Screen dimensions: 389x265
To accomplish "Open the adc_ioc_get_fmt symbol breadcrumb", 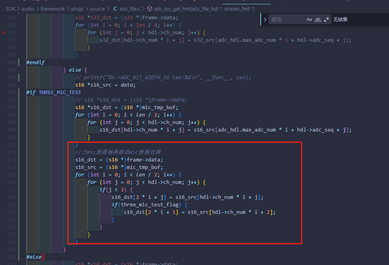I will point(204,9).
